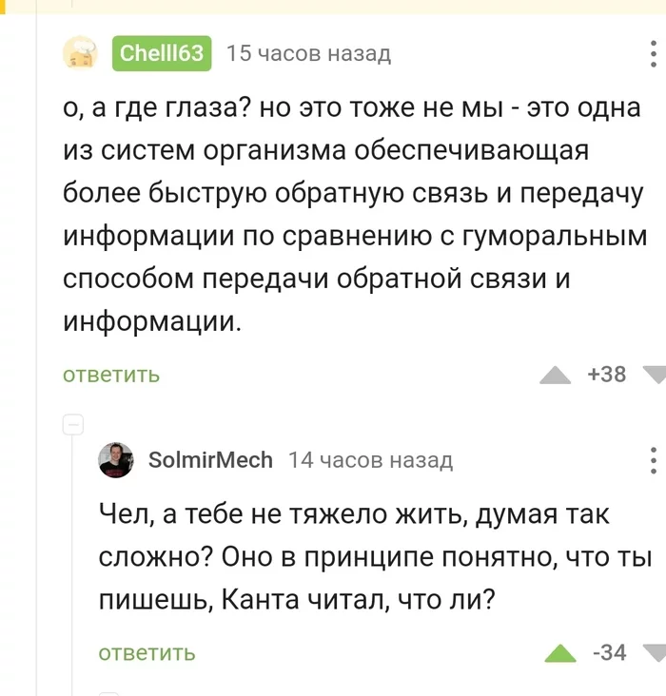
Task: Open the SolmirMech avatar photo
Action: tap(115, 460)
